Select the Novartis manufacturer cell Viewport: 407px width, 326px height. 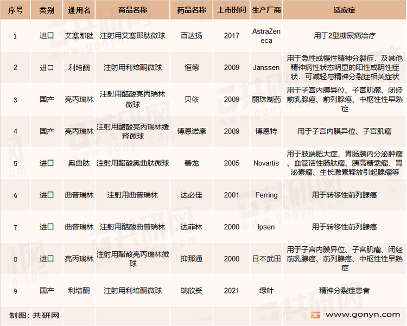pos(266,163)
